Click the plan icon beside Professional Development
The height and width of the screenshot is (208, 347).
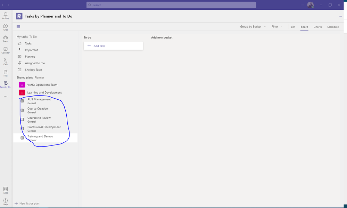click(x=22, y=128)
